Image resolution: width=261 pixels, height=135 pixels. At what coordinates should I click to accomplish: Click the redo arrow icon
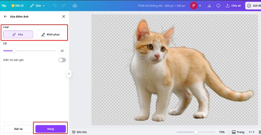click(x=64, y=6)
